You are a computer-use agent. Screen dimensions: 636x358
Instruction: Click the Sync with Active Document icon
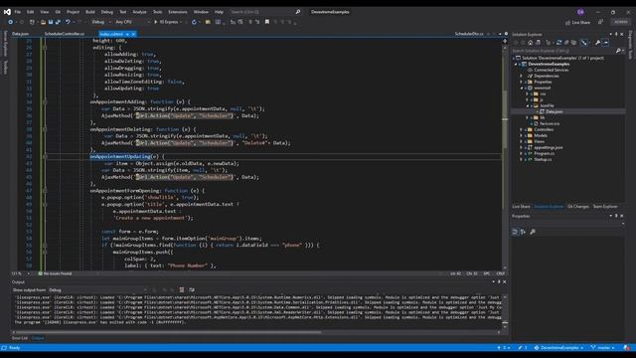[x=558, y=42]
